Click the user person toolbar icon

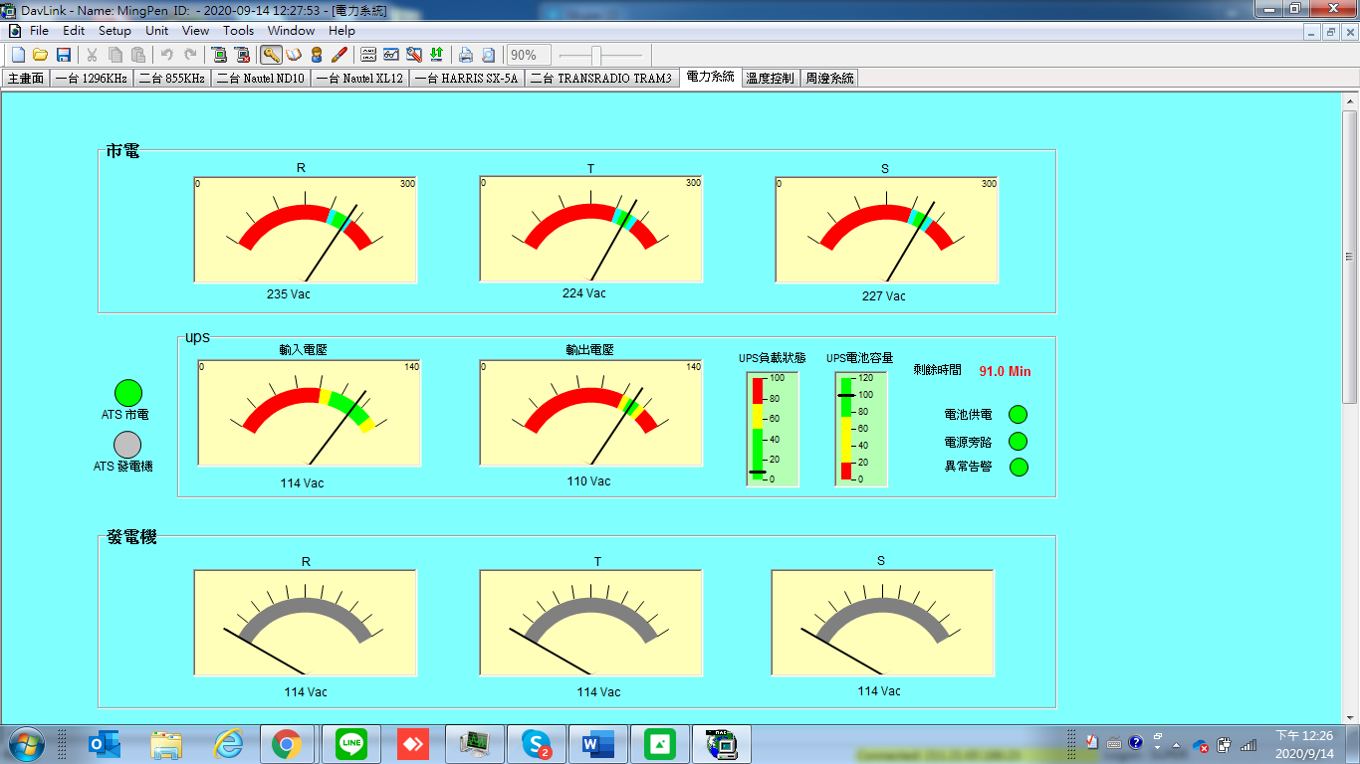pyautogui.click(x=317, y=55)
